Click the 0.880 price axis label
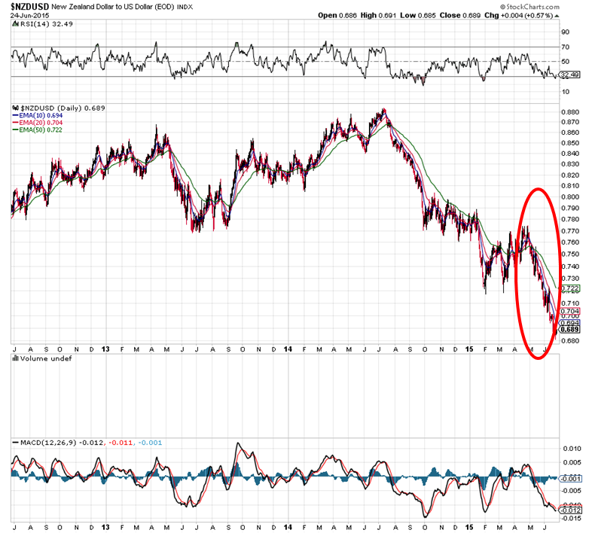The width and height of the screenshot is (592, 533). tap(569, 111)
